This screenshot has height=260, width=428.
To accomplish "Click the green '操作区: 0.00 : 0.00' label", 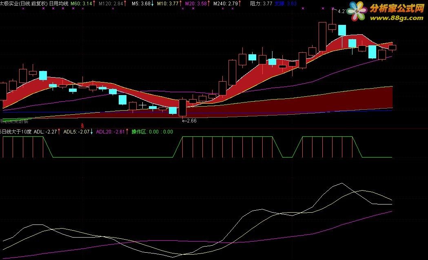I will click(152, 132).
